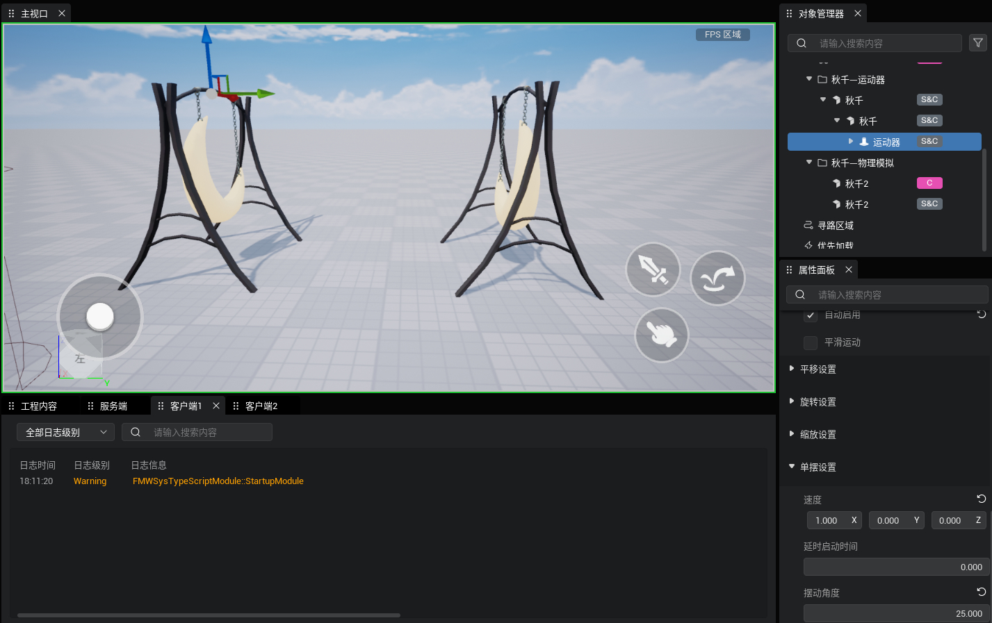Image resolution: width=992 pixels, height=623 pixels.
Task: Click the log search magnifier icon
Action: pyautogui.click(x=136, y=432)
